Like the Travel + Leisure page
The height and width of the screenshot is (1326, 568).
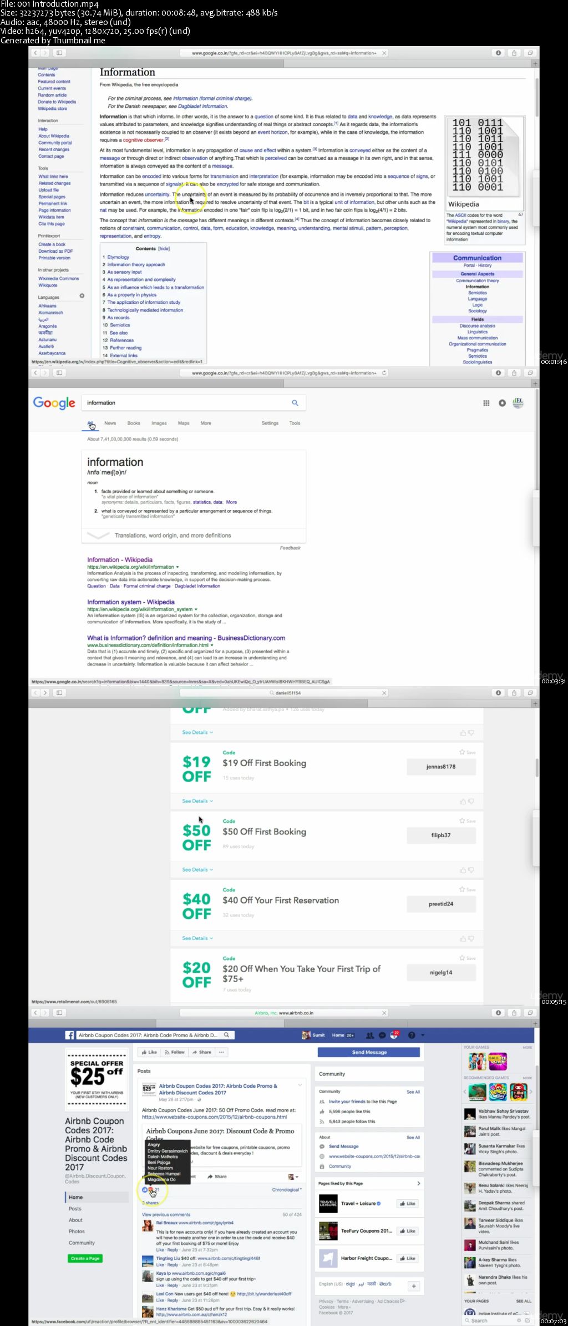408,1203
